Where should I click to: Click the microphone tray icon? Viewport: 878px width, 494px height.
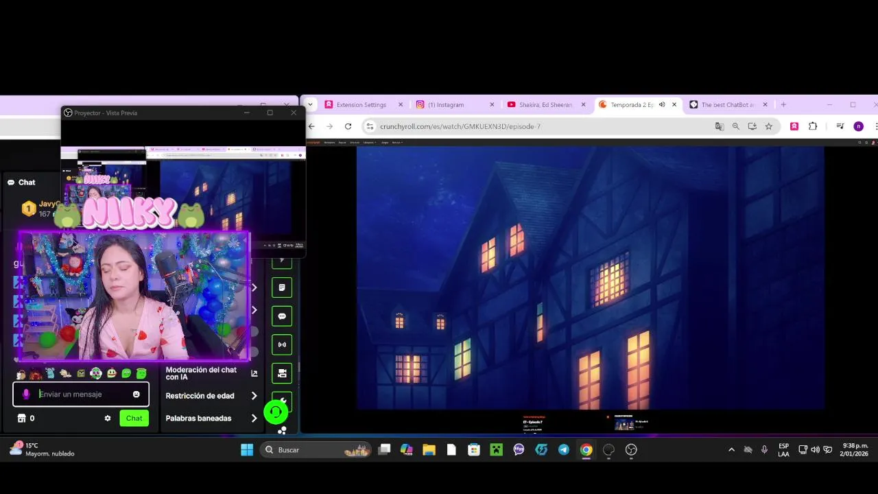[x=764, y=450]
